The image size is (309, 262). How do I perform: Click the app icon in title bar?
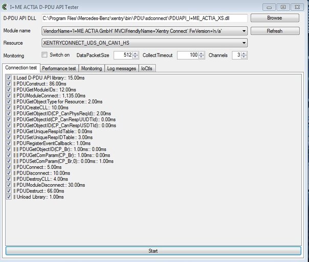point(6,6)
